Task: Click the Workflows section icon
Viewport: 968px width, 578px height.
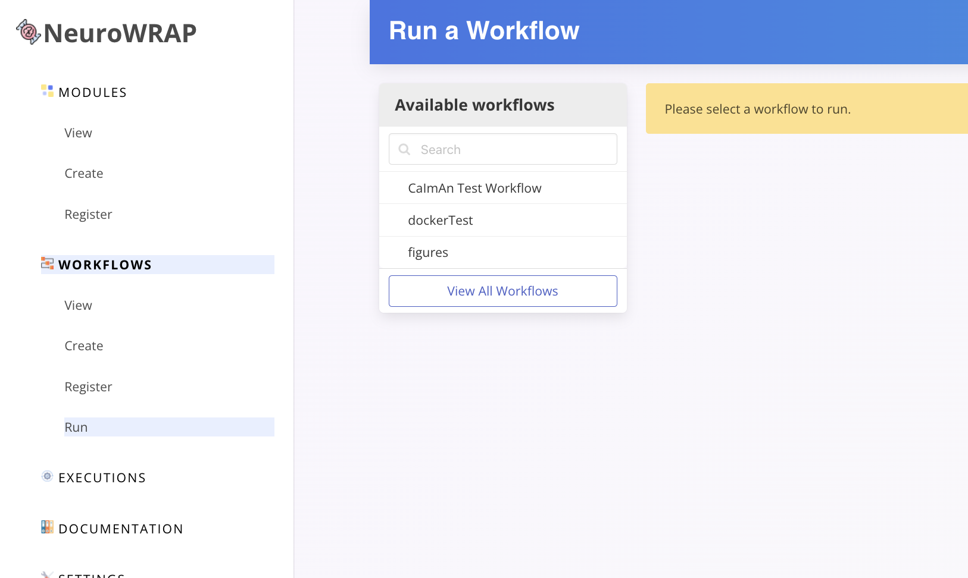Action: coord(47,263)
